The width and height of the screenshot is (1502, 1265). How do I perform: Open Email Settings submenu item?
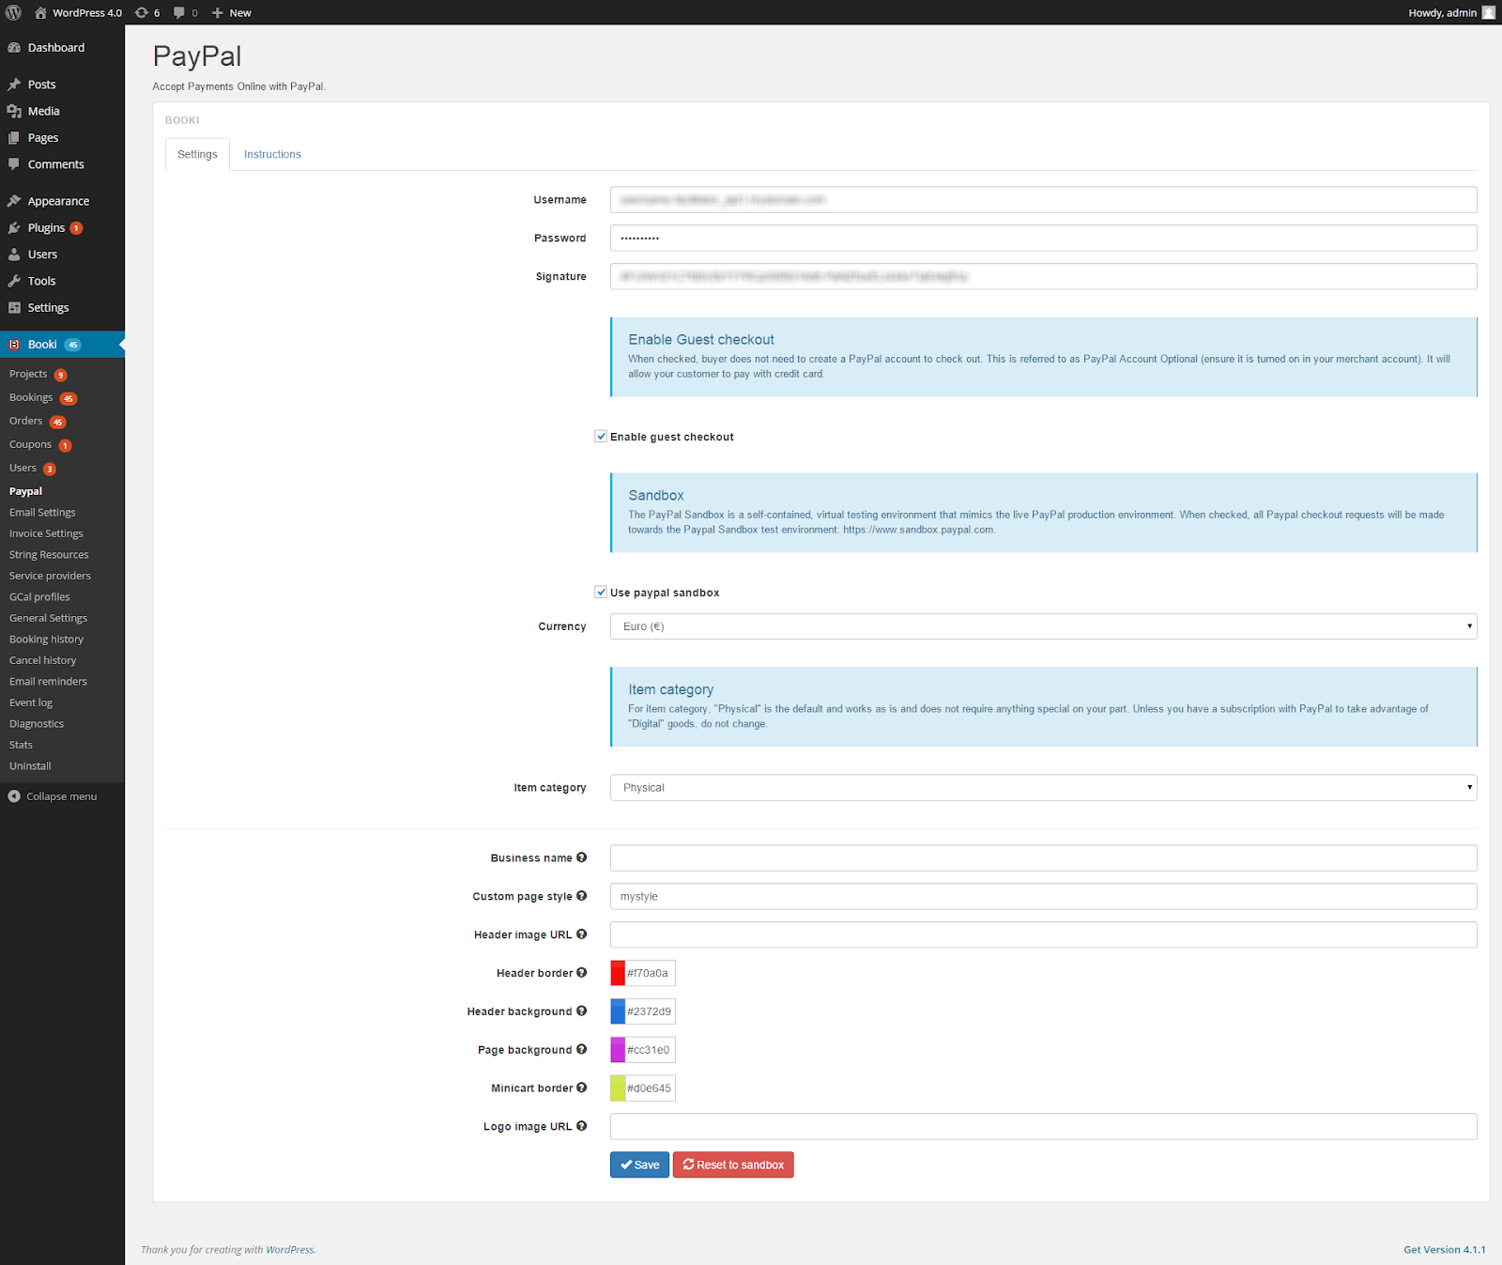coord(42,513)
